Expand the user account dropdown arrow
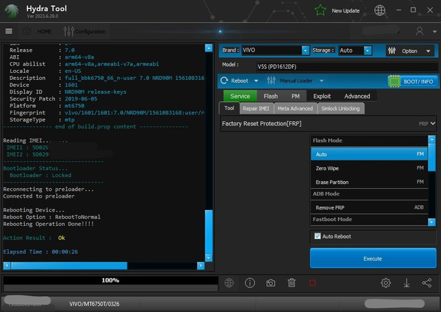The height and width of the screenshot is (312, 441). coord(434,32)
